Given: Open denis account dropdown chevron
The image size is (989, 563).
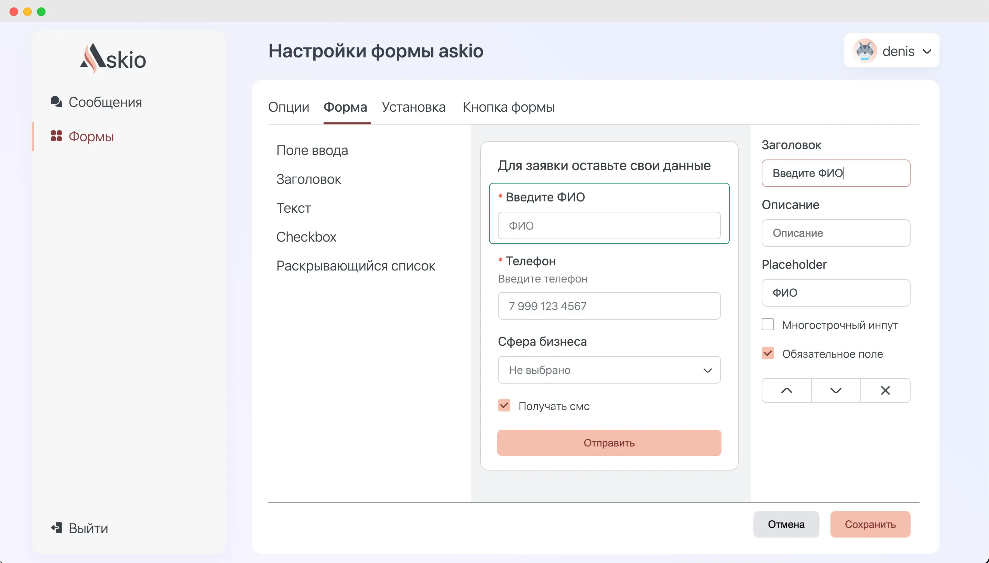Looking at the screenshot, I should pos(927,51).
